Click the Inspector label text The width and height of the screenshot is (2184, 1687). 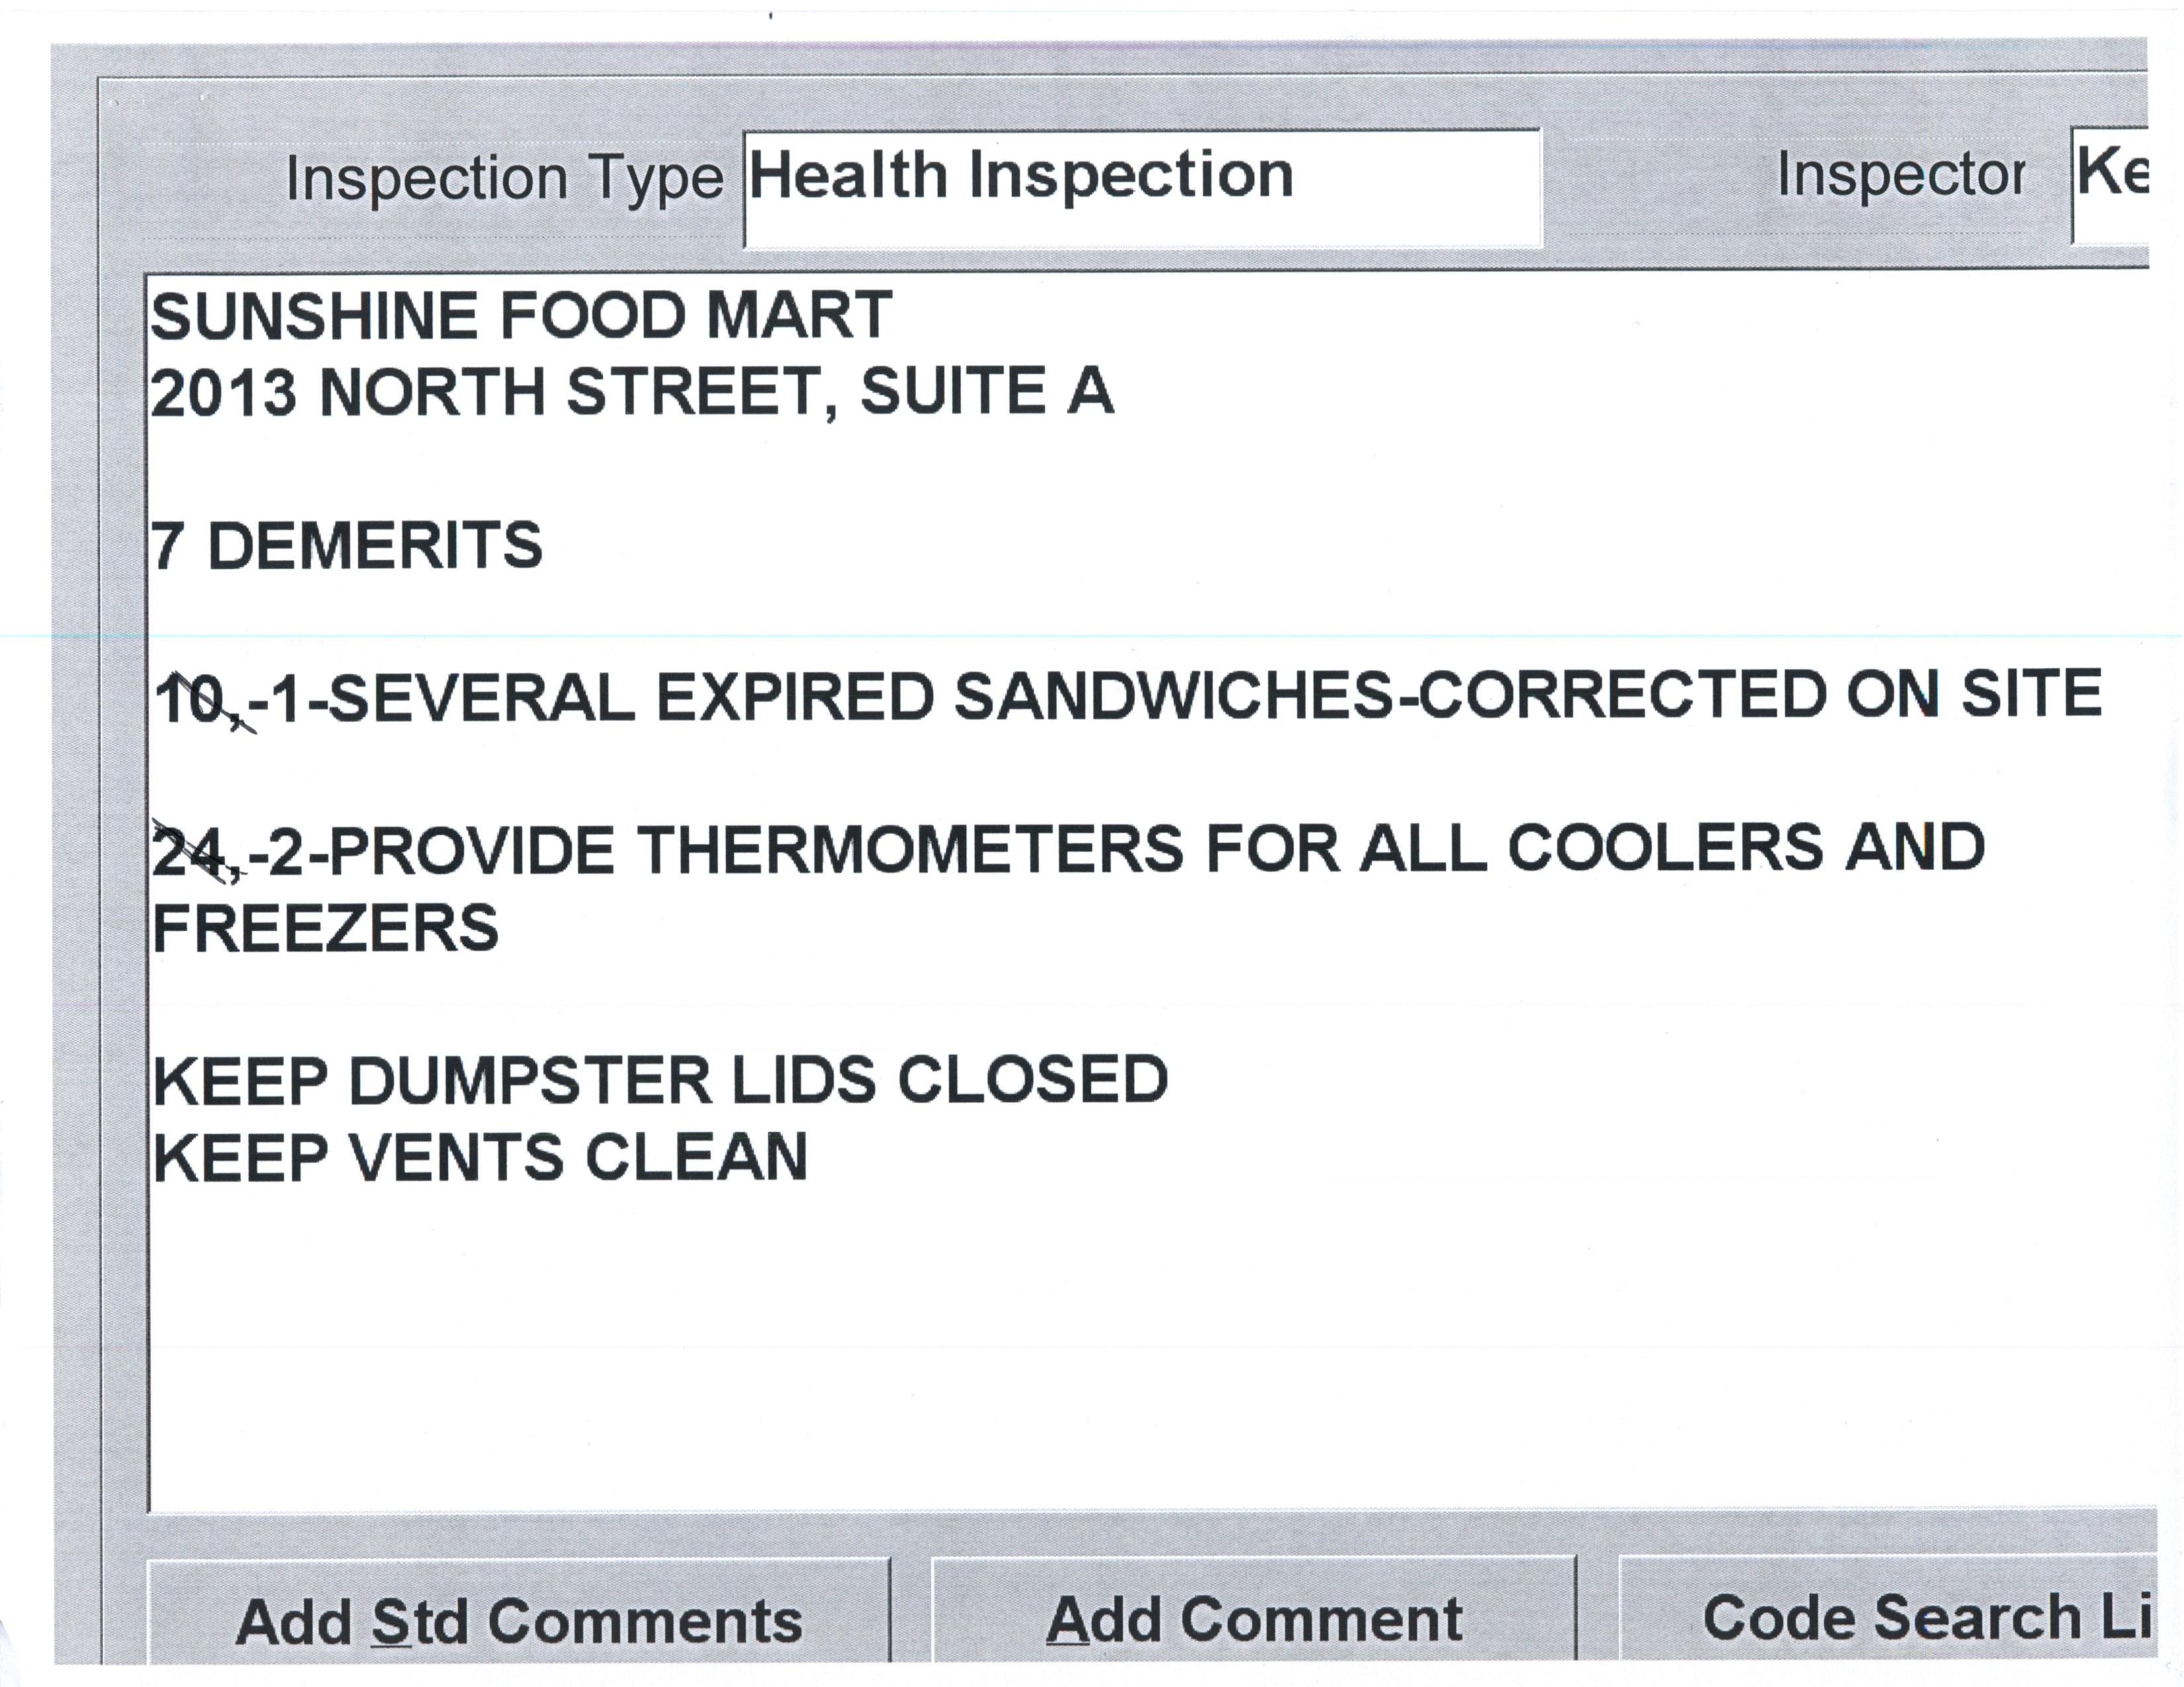[1900, 176]
